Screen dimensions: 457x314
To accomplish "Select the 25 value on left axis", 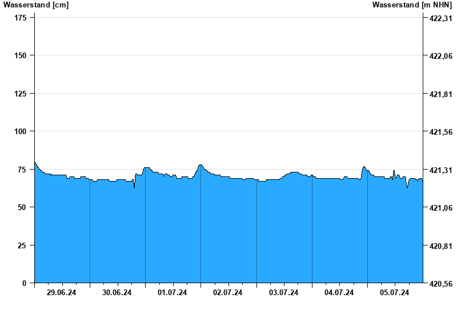I will [22, 245].
